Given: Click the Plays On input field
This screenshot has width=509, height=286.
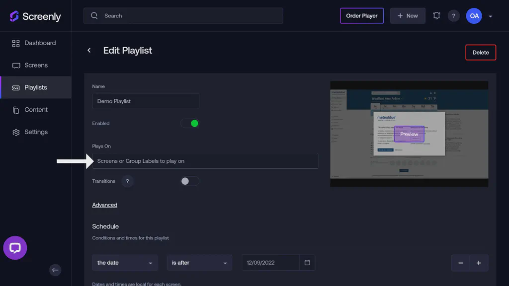Looking at the screenshot, I should (x=205, y=160).
